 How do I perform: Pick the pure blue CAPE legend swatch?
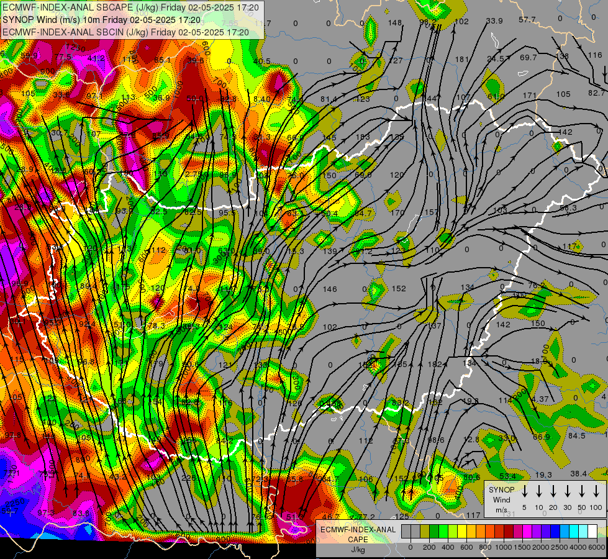[x=555, y=531]
